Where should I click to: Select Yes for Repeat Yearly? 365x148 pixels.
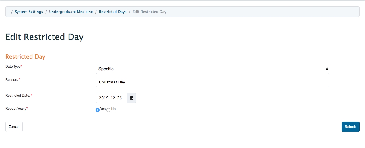point(98,110)
